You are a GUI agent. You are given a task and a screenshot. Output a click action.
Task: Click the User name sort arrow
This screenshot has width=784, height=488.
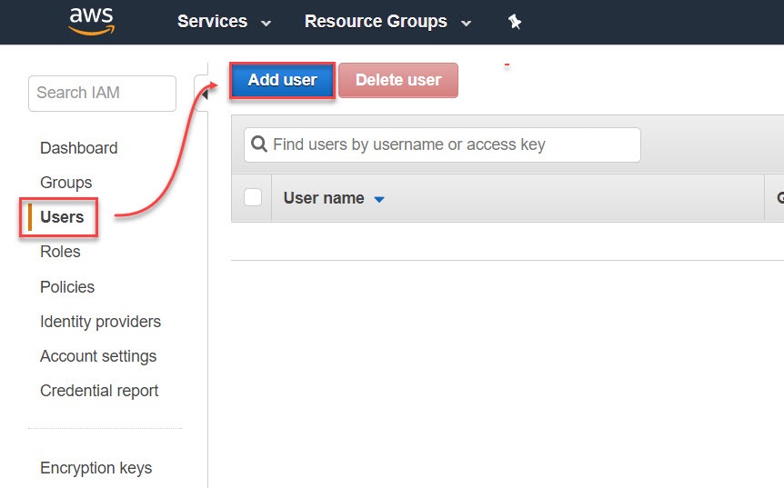(379, 199)
